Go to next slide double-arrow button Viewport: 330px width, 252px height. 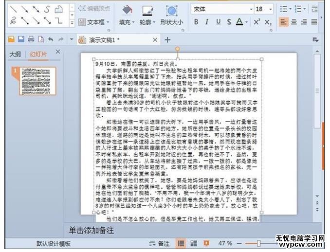(x=317, y=209)
